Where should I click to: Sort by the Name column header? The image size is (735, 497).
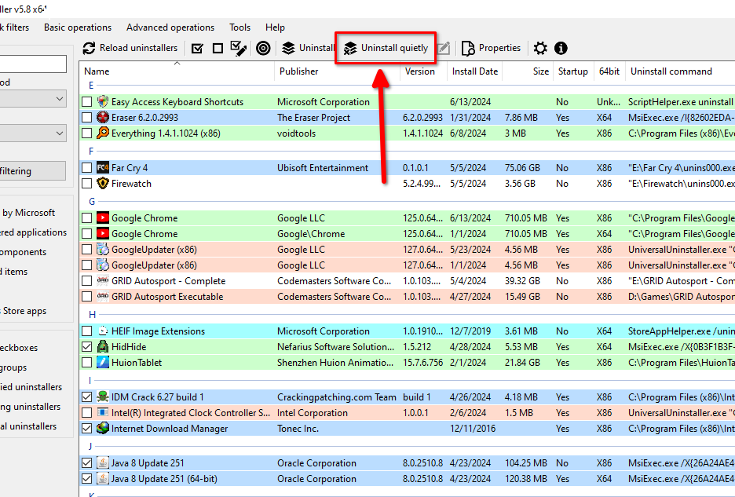(177, 71)
